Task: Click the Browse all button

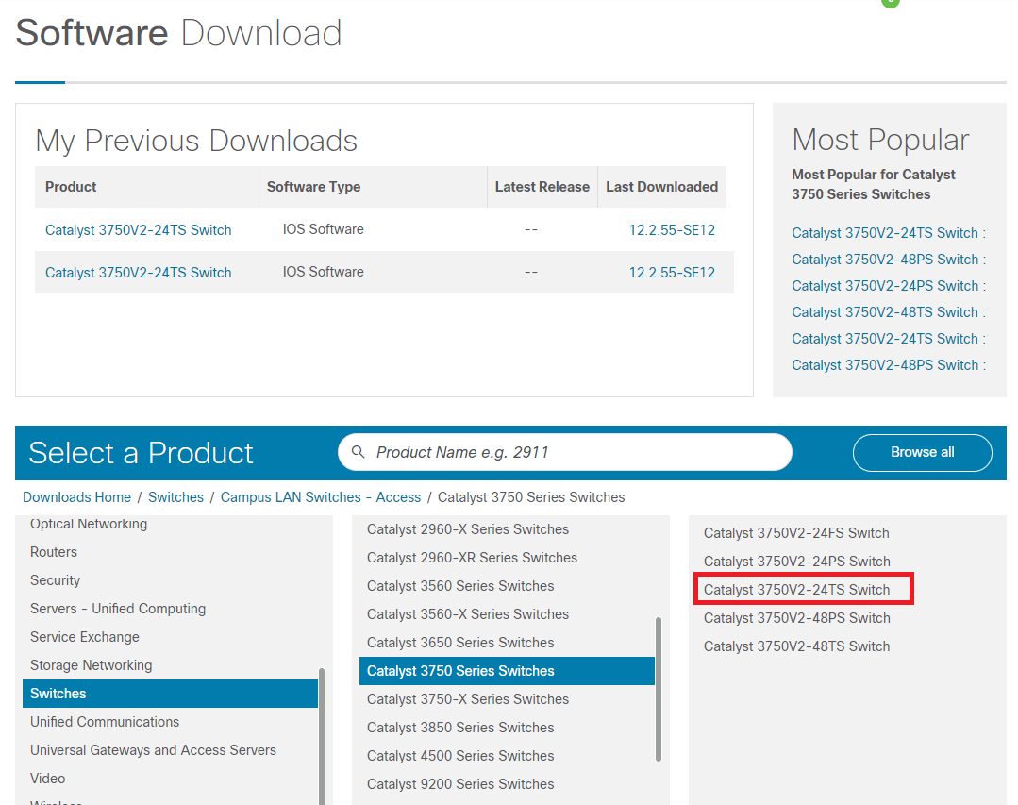Action: coord(922,452)
